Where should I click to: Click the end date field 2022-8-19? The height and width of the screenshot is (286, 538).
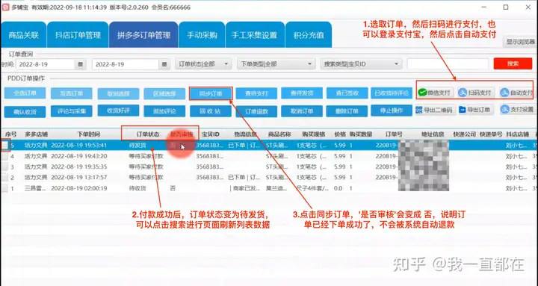(126, 64)
